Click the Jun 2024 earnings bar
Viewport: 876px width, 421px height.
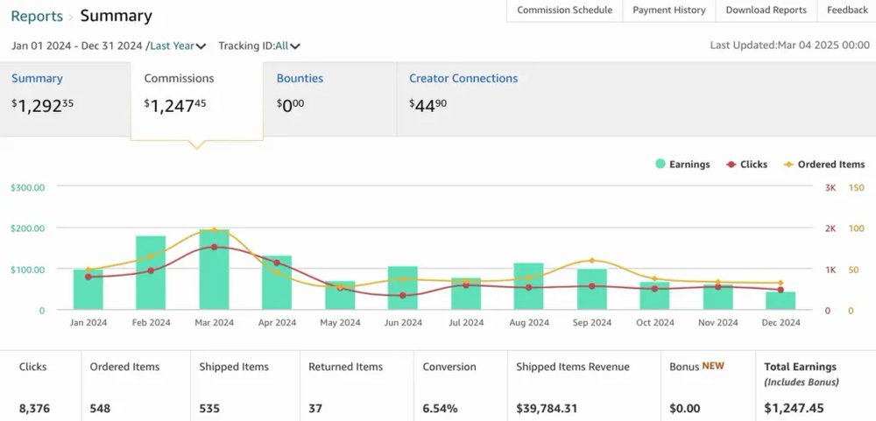pyautogui.click(x=403, y=288)
